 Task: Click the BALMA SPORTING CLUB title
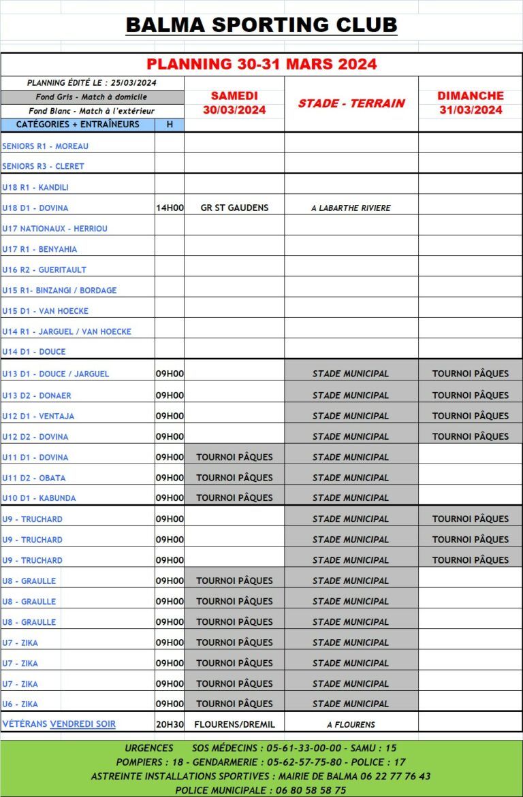pyautogui.click(x=261, y=26)
